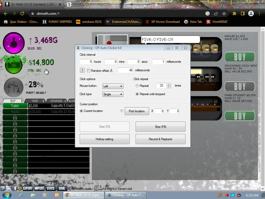This screenshot has width=265, height=199.
Task: Click the X coordinate input field
Action: [159, 111]
